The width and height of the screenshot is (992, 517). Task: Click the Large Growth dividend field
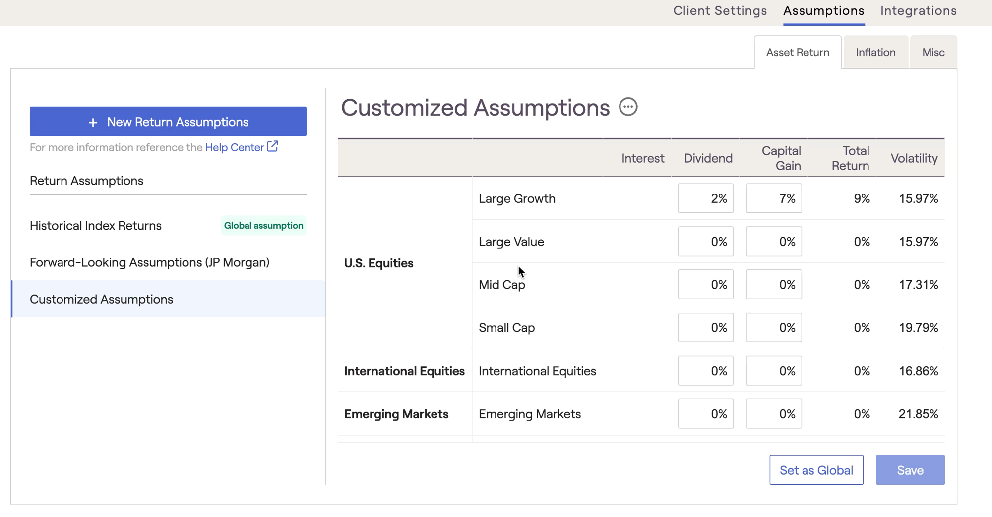coord(705,198)
